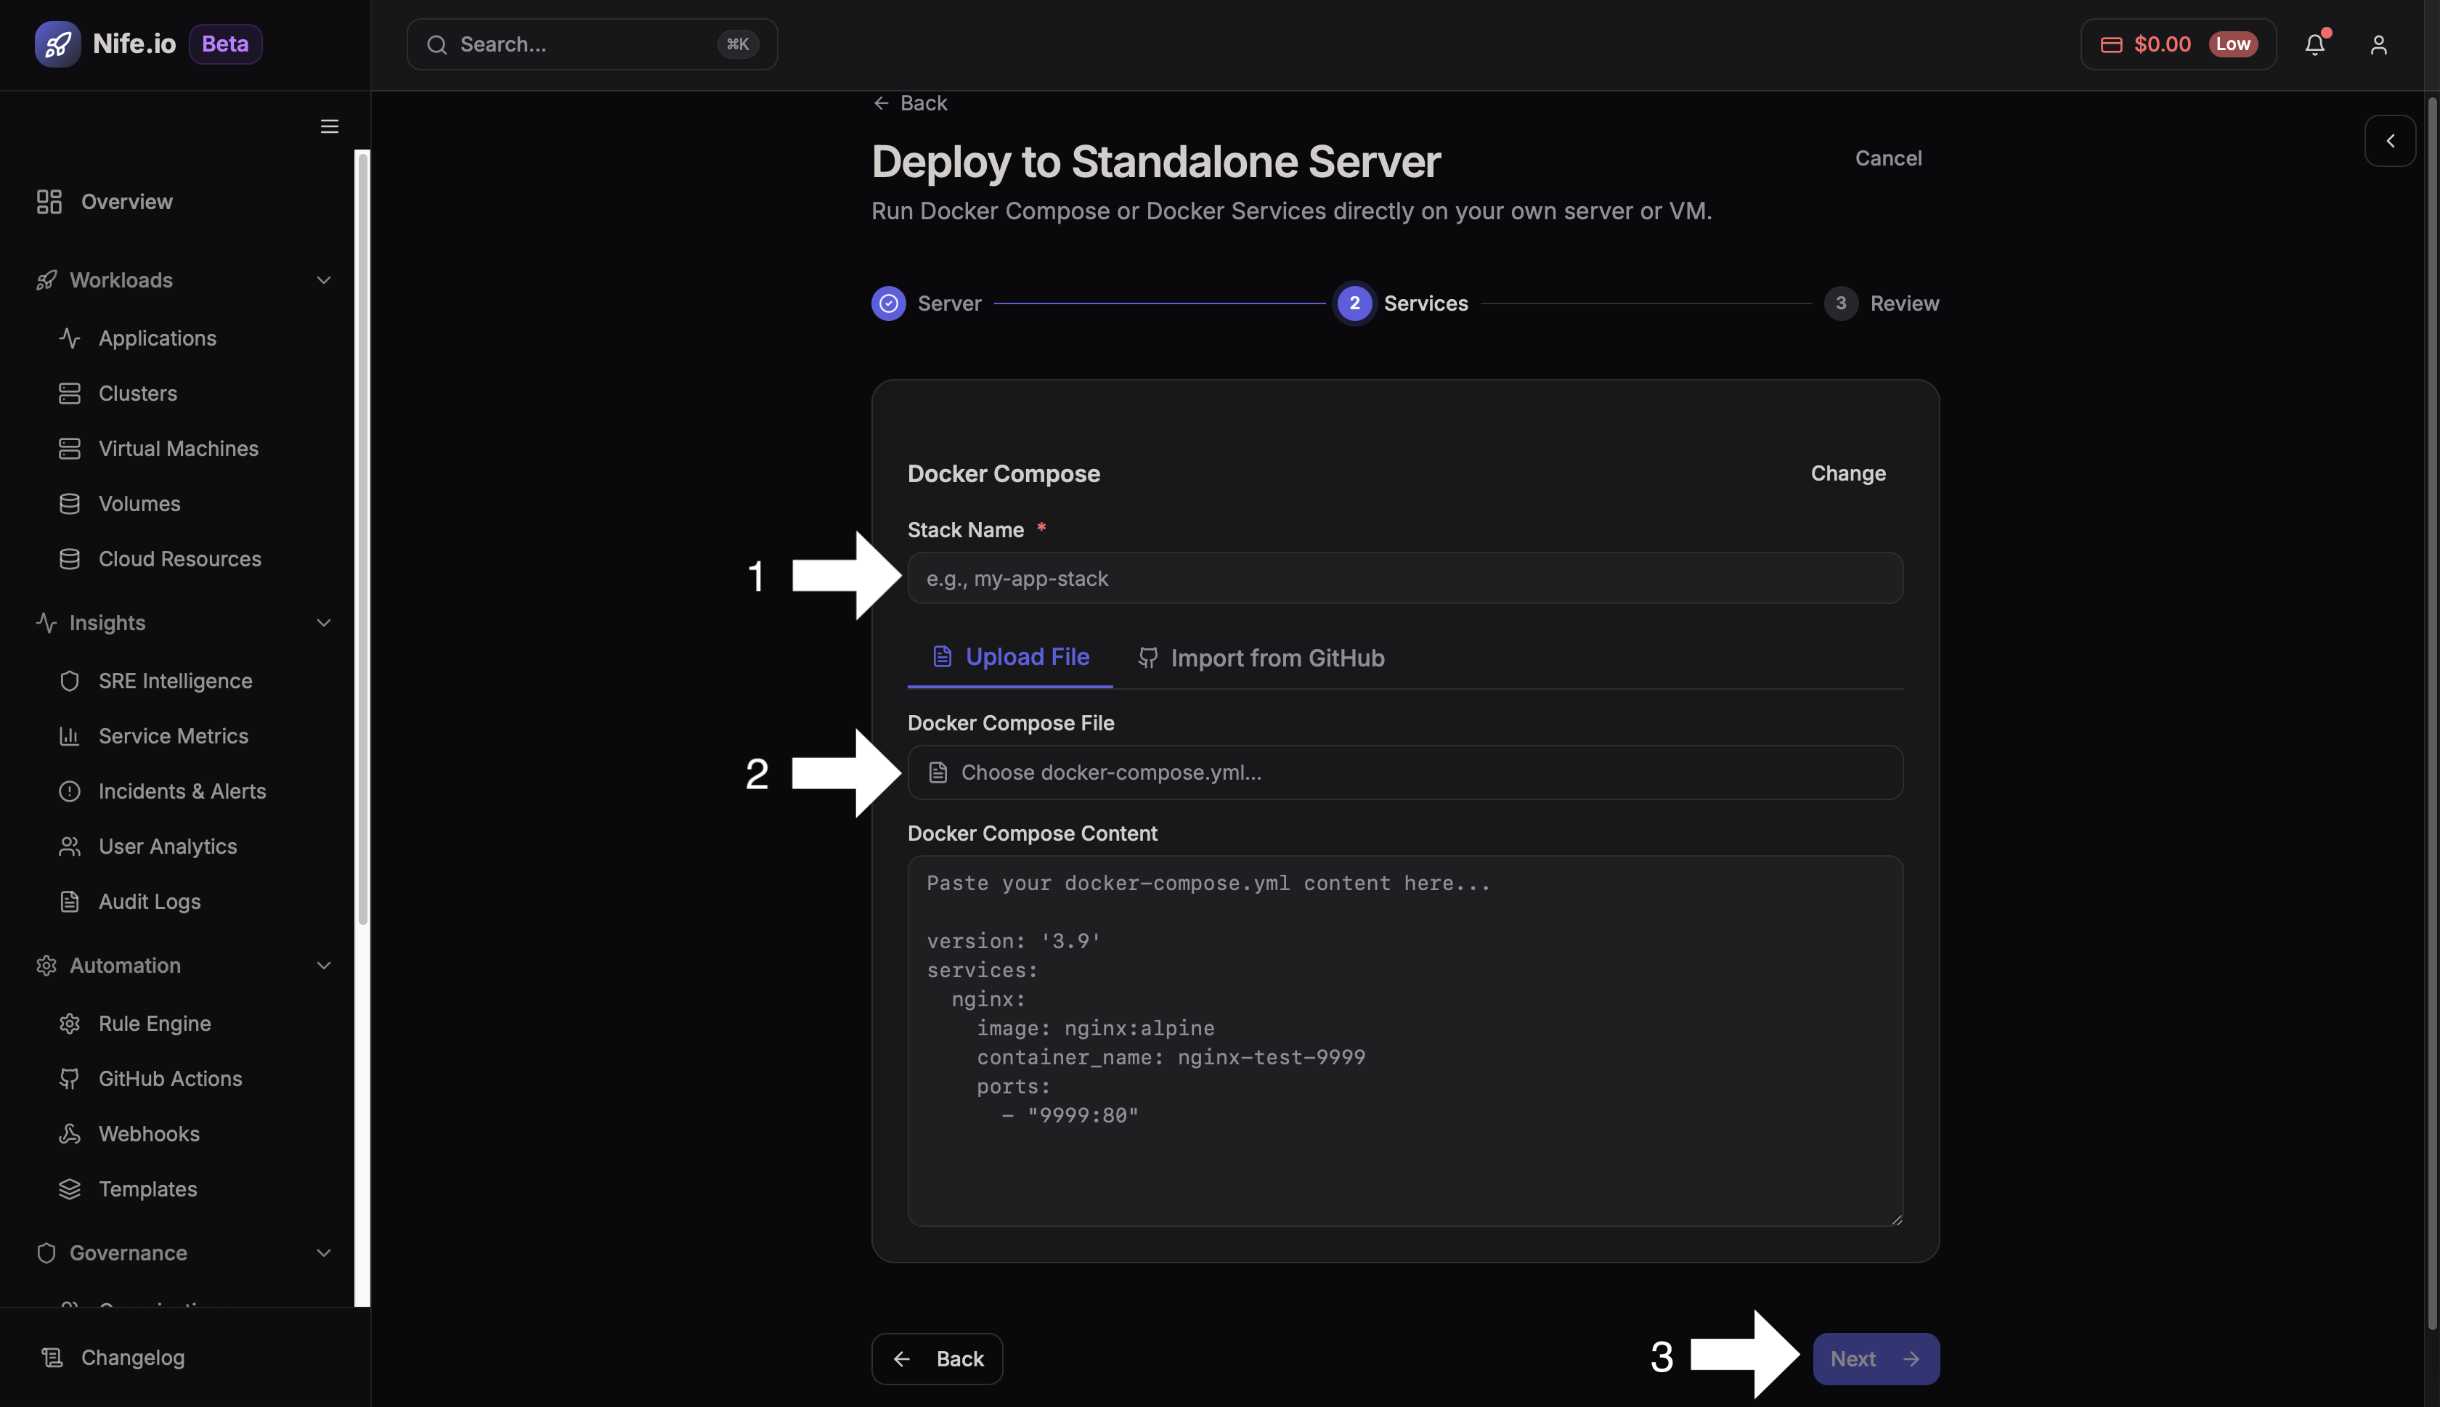Open the Virtual Machines section
The image size is (2440, 1407).
point(178,447)
